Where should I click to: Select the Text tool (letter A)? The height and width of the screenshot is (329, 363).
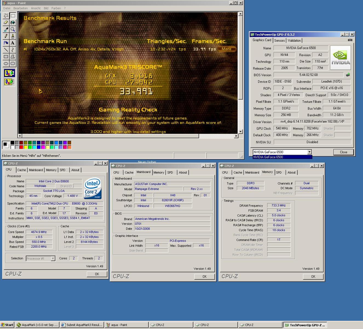pos(13,43)
